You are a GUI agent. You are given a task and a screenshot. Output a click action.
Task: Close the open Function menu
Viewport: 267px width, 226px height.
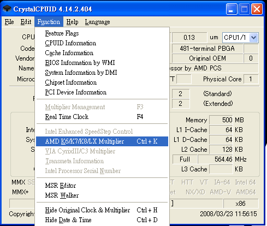pos(49,22)
